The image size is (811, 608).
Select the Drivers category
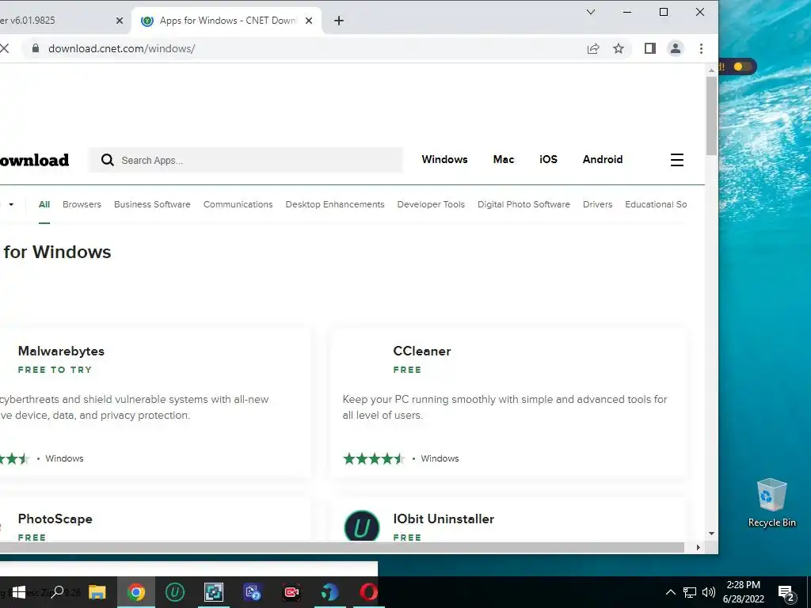coord(597,204)
